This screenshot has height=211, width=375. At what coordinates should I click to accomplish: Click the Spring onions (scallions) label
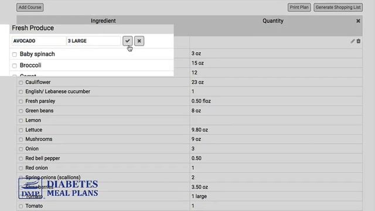coord(53,177)
